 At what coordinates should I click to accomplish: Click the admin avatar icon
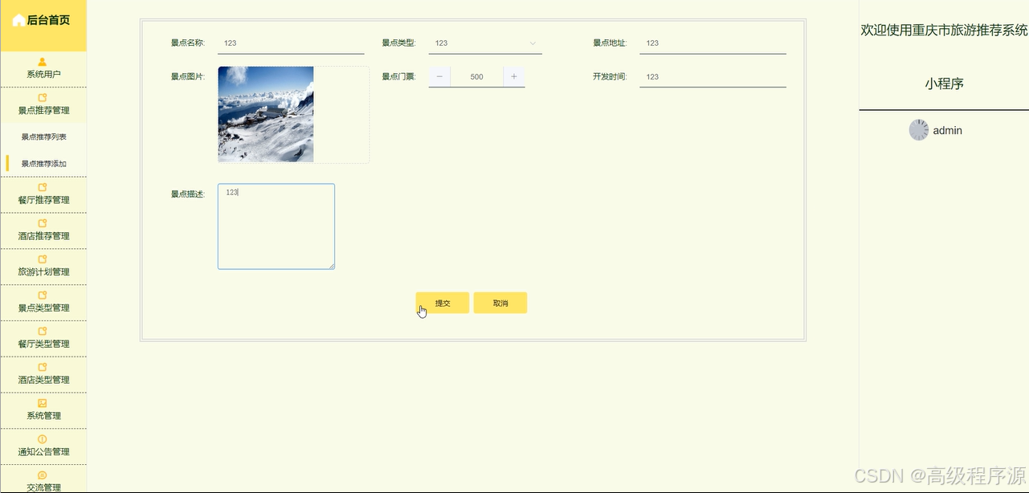(919, 130)
